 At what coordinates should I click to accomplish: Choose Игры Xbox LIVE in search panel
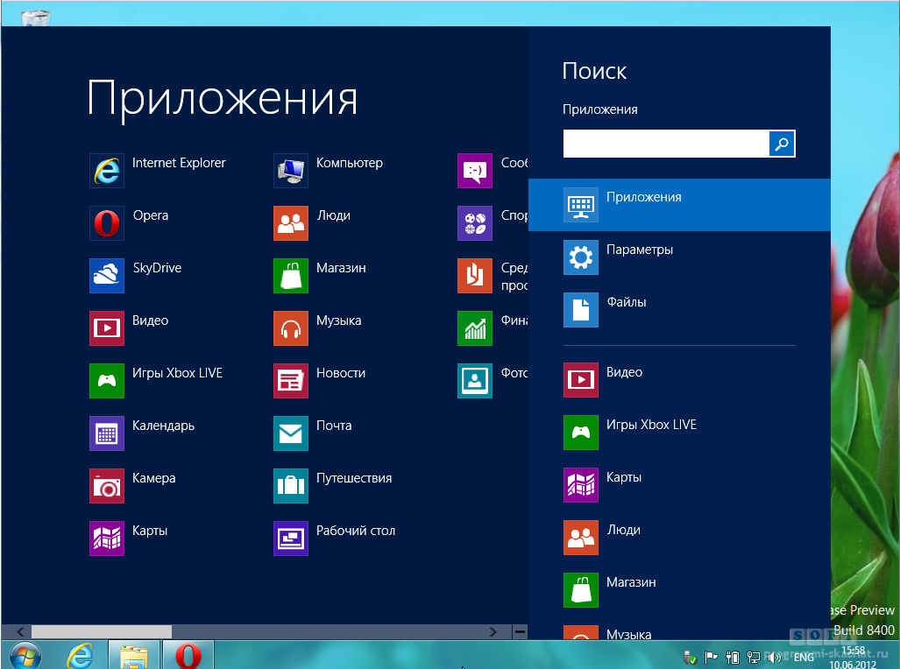point(679,433)
